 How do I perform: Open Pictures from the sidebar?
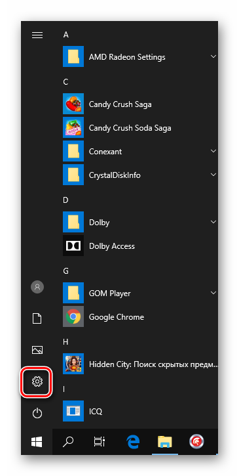tap(37, 350)
